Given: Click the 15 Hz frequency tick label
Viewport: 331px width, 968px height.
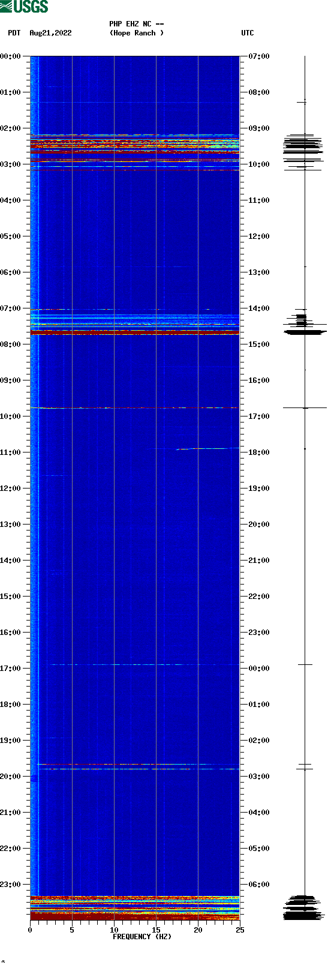Looking at the screenshot, I should 156,930.
